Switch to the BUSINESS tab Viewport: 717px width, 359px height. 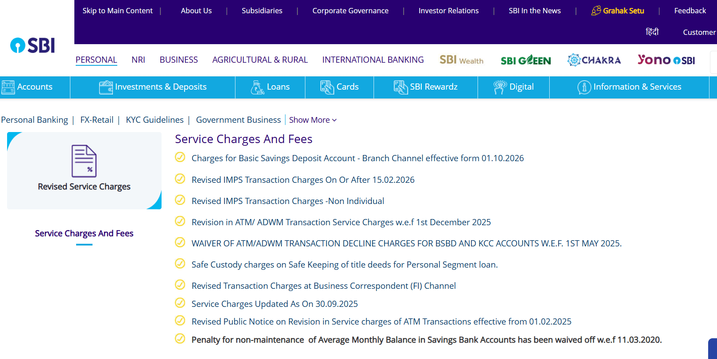(x=179, y=60)
